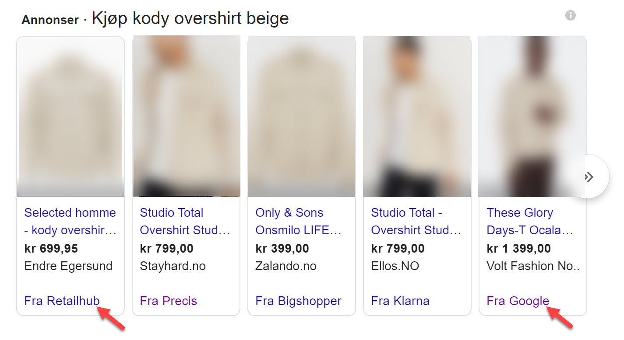Click the kr 399,00 price on the Zalando card

(282, 248)
